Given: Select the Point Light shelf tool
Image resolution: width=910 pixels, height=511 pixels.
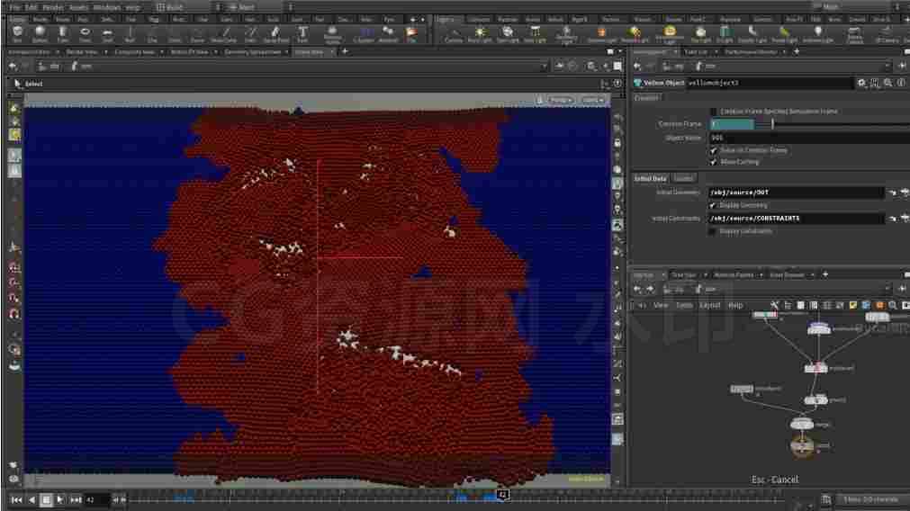Looking at the screenshot, I should pyautogui.click(x=480, y=34).
